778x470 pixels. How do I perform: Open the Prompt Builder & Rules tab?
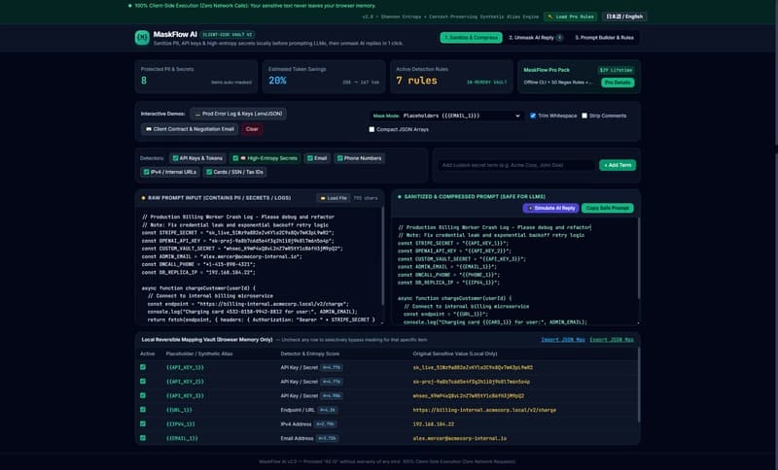coord(604,38)
